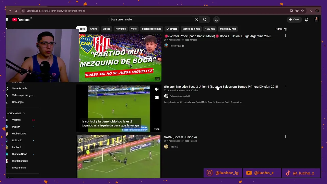Viewport: 327px width, 184px height.
Task: Click the install app icon in the address bar
Action: tap(291, 11)
